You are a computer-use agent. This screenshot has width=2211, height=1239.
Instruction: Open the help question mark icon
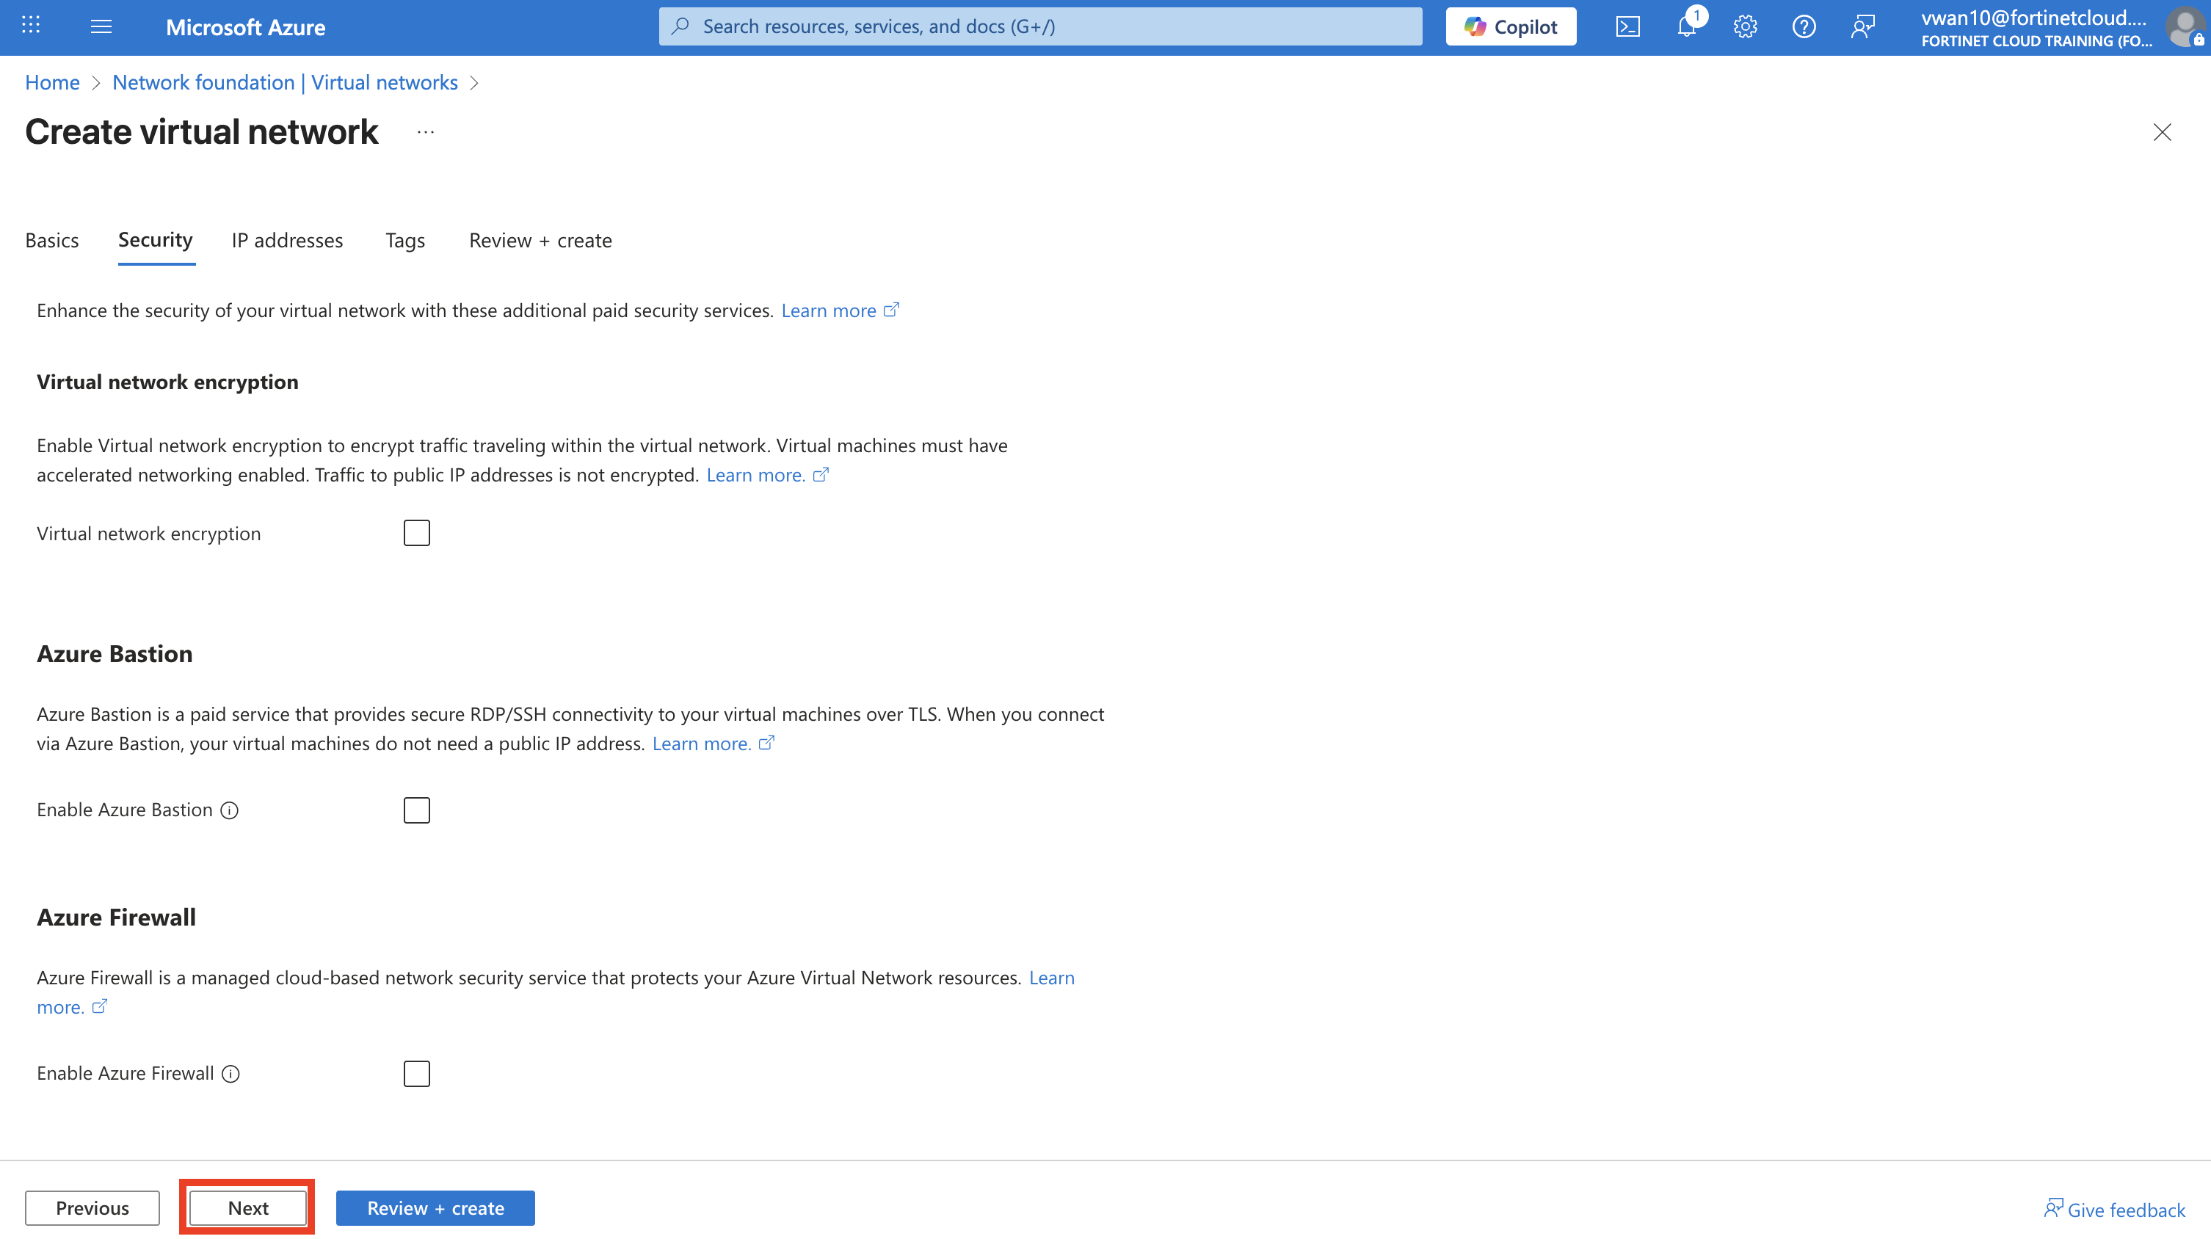(x=1804, y=26)
